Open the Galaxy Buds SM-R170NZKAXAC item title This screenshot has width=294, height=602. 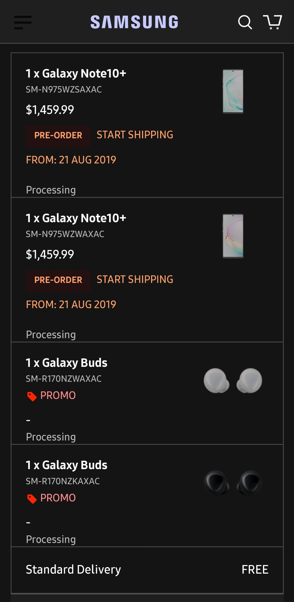pos(67,465)
